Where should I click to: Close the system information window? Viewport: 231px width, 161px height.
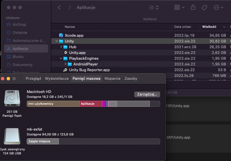tap(3, 79)
